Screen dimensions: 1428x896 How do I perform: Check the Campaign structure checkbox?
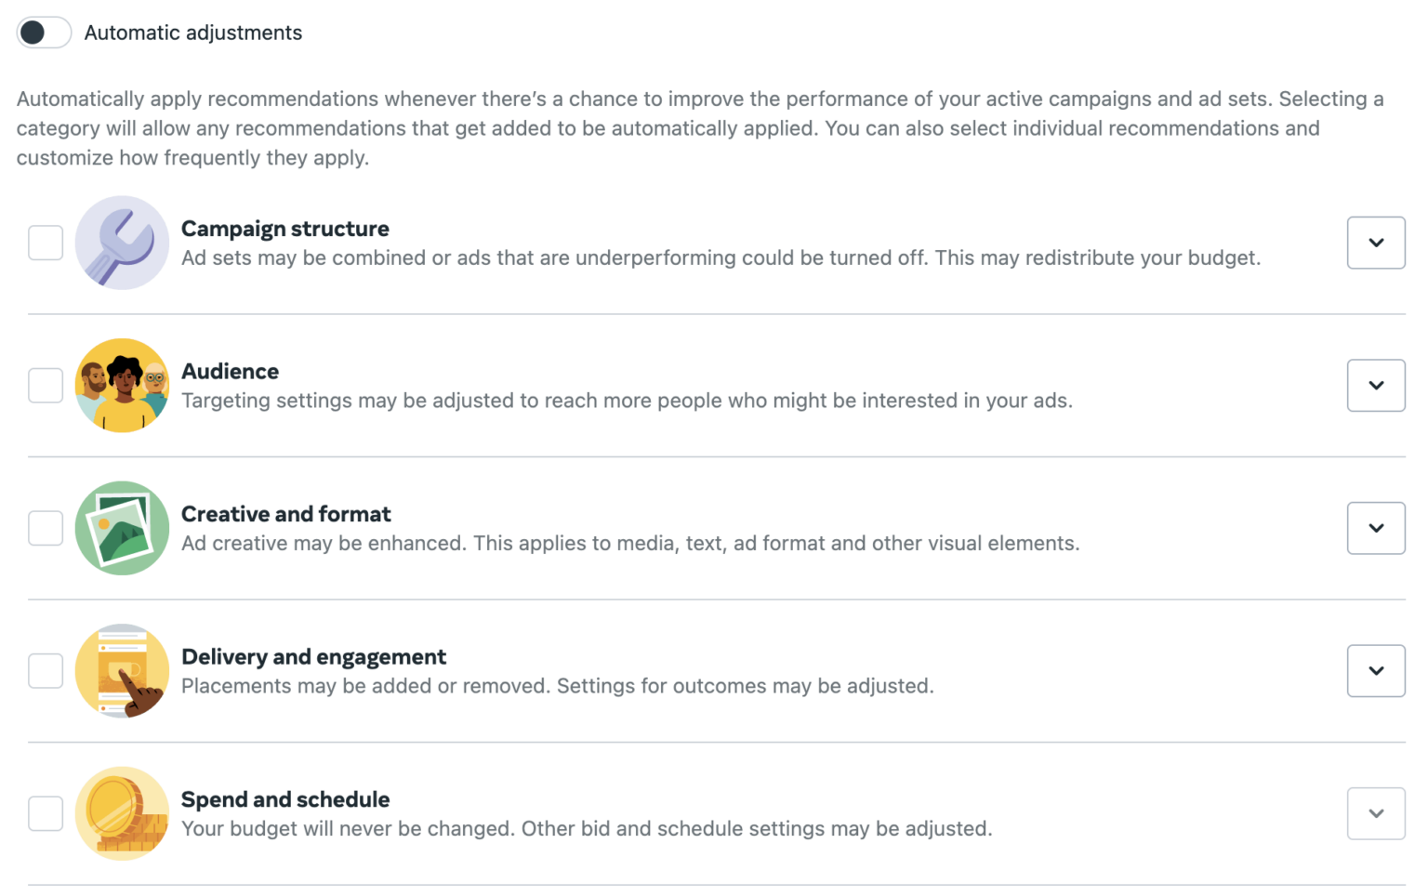46,243
